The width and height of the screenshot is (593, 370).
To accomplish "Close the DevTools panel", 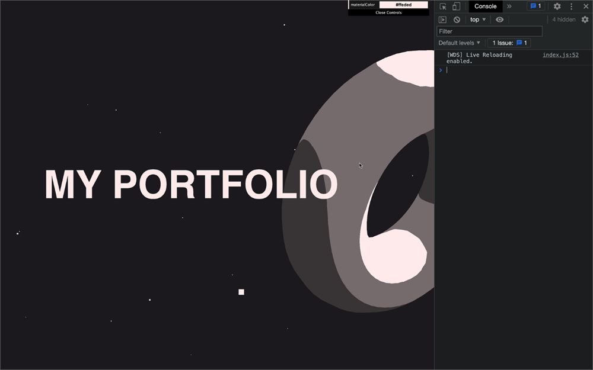I will 586,7.
